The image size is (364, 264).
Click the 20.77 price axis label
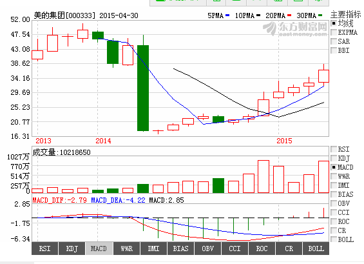point(20,122)
